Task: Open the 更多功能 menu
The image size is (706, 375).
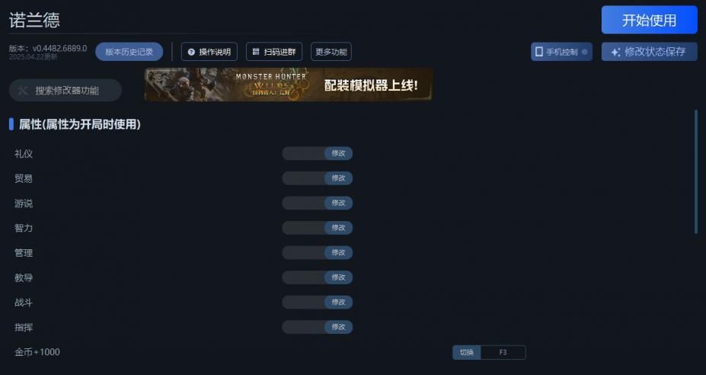Action: tap(331, 52)
